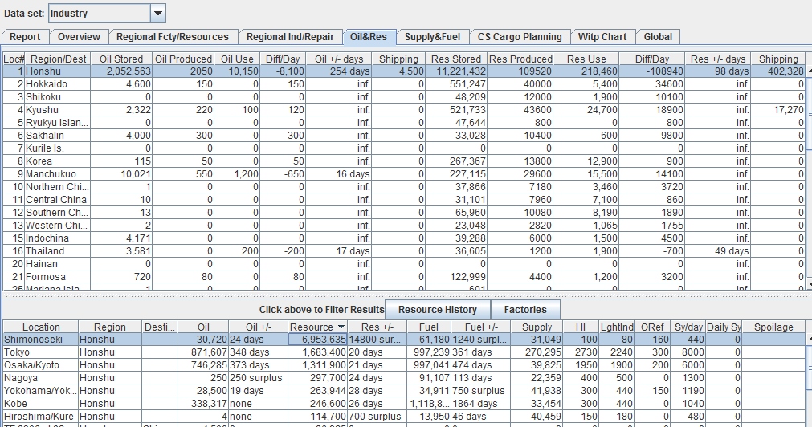The height and width of the screenshot is (427, 812).
Task: Click the Res Use column header
Action: 586,59
